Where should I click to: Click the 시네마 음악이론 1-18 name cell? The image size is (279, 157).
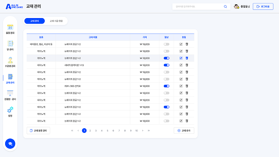[74, 65]
